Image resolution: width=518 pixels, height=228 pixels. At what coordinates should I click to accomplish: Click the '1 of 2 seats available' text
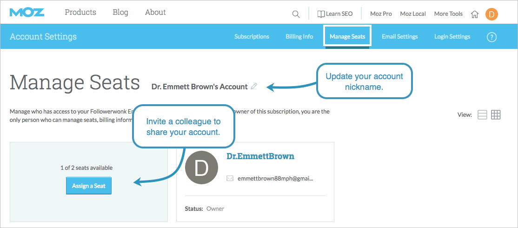pyautogui.click(x=86, y=168)
